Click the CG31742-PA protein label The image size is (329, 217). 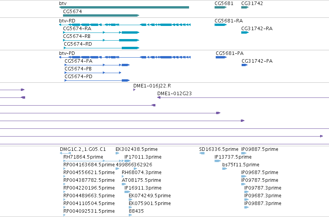[x=257, y=61]
